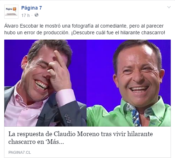Click the headline's second line chascarro en 'Más…
This screenshot has height=158, width=175.
36,142
